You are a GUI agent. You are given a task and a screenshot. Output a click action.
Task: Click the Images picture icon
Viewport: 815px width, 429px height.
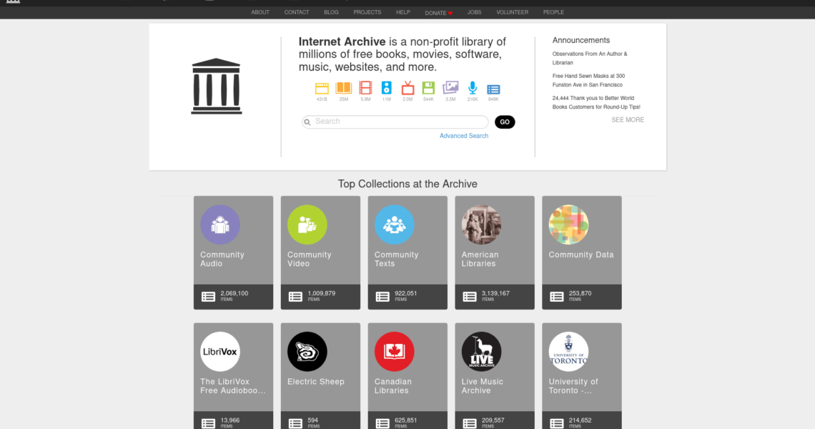[450, 88]
